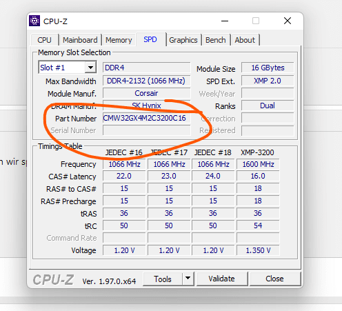Viewport: 342px width, 311px height.
Task: Click the Corsair module manufacturer value
Action: click(146, 93)
